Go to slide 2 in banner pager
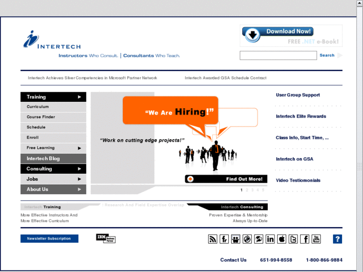The image size is (363, 272). pos(247,190)
